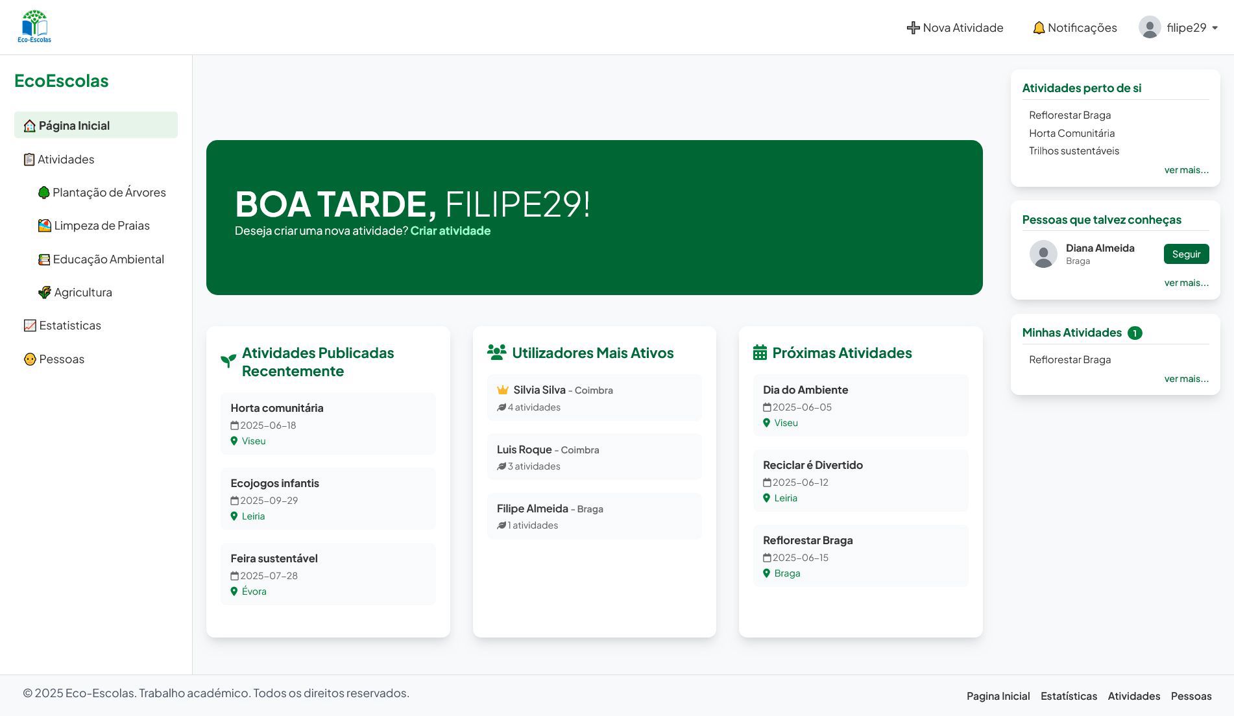This screenshot has height=716, width=1234.
Task: Expand Minhas Atividades using ver mais
Action: [x=1186, y=379]
